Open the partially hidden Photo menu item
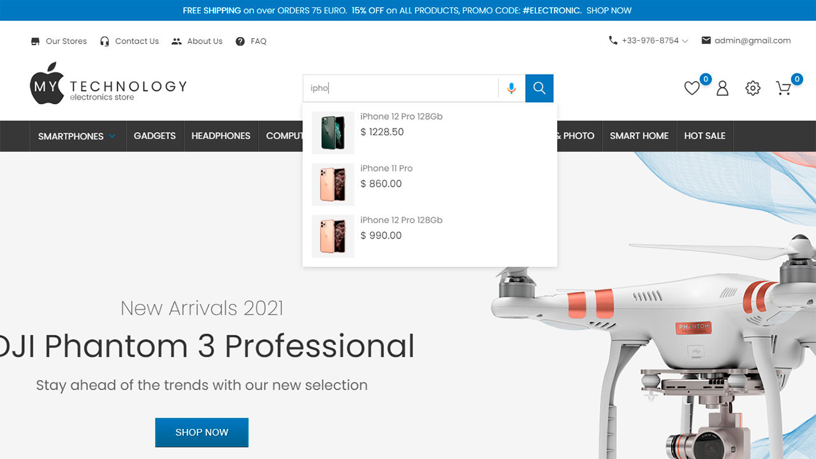Viewport: 816px width, 459px height. (x=576, y=136)
